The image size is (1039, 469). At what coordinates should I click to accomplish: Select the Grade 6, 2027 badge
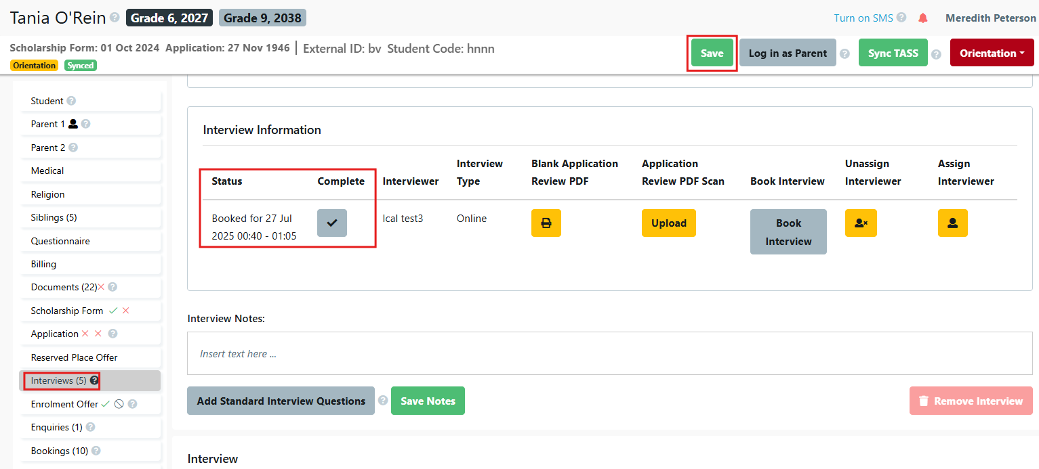169,18
